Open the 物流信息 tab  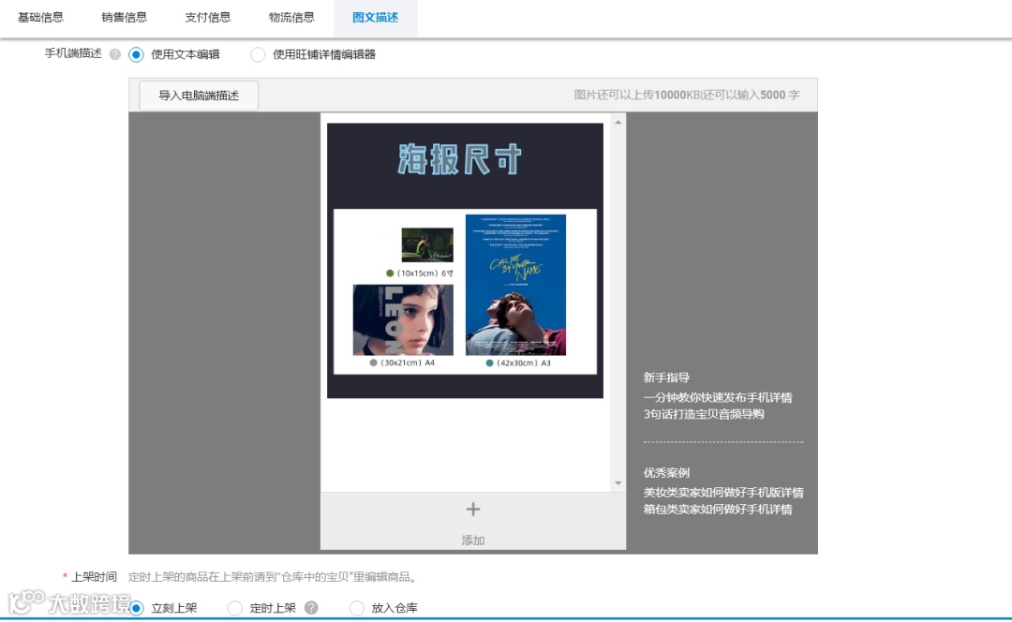pyautogui.click(x=291, y=18)
